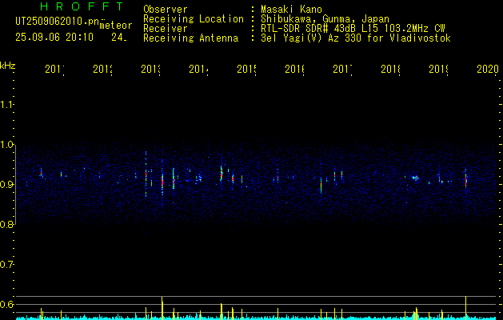This screenshot has height=320, width=503.
Task: Click the word "meteor" under the file name
Action: tap(116, 26)
